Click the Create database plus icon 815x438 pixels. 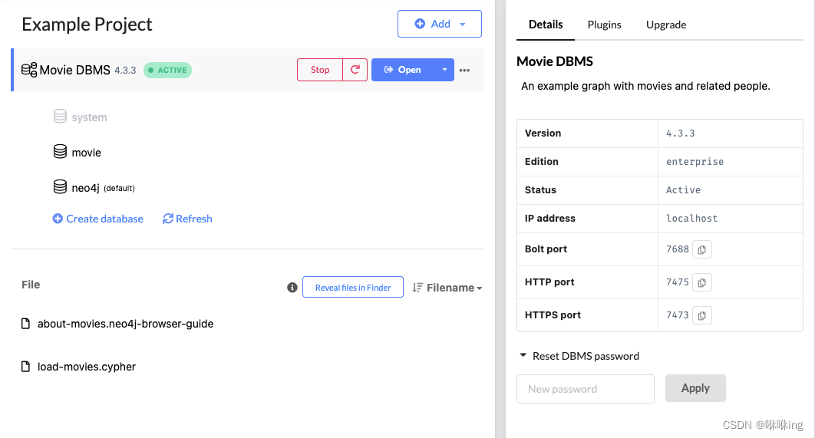coord(58,219)
